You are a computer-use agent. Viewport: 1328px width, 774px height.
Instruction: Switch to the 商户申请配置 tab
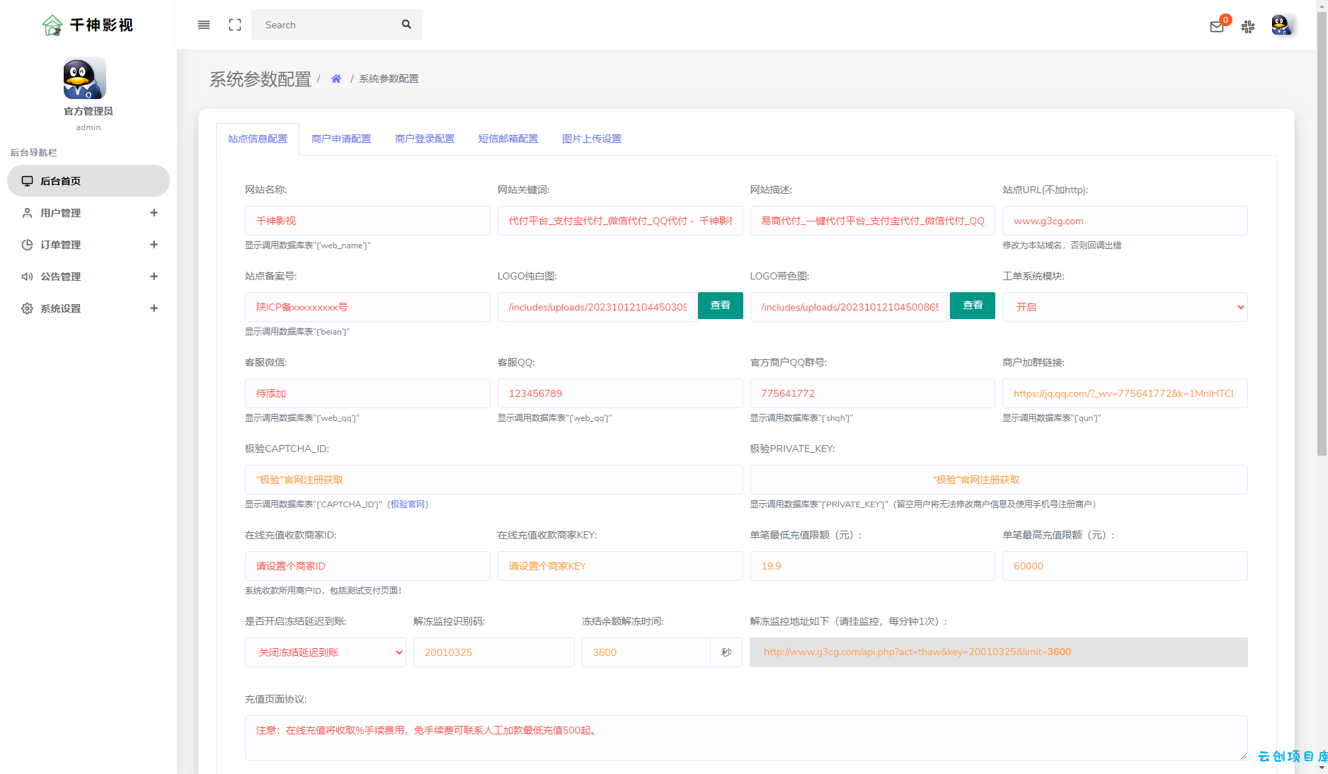click(x=341, y=139)
